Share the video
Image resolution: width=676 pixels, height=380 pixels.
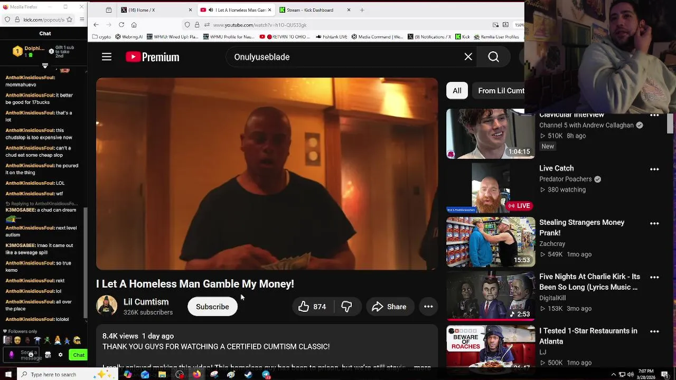389,307
